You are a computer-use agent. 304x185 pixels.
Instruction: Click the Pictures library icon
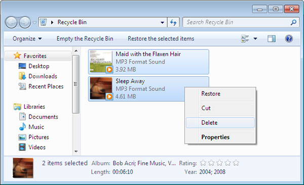[22, 137]
